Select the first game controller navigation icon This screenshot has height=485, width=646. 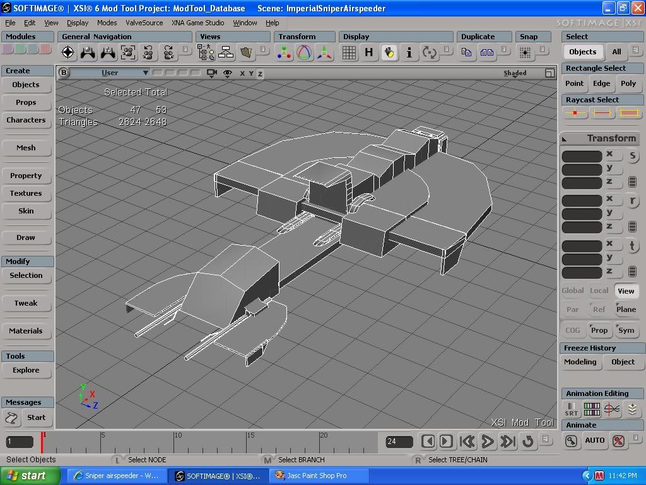pos(88,52)
